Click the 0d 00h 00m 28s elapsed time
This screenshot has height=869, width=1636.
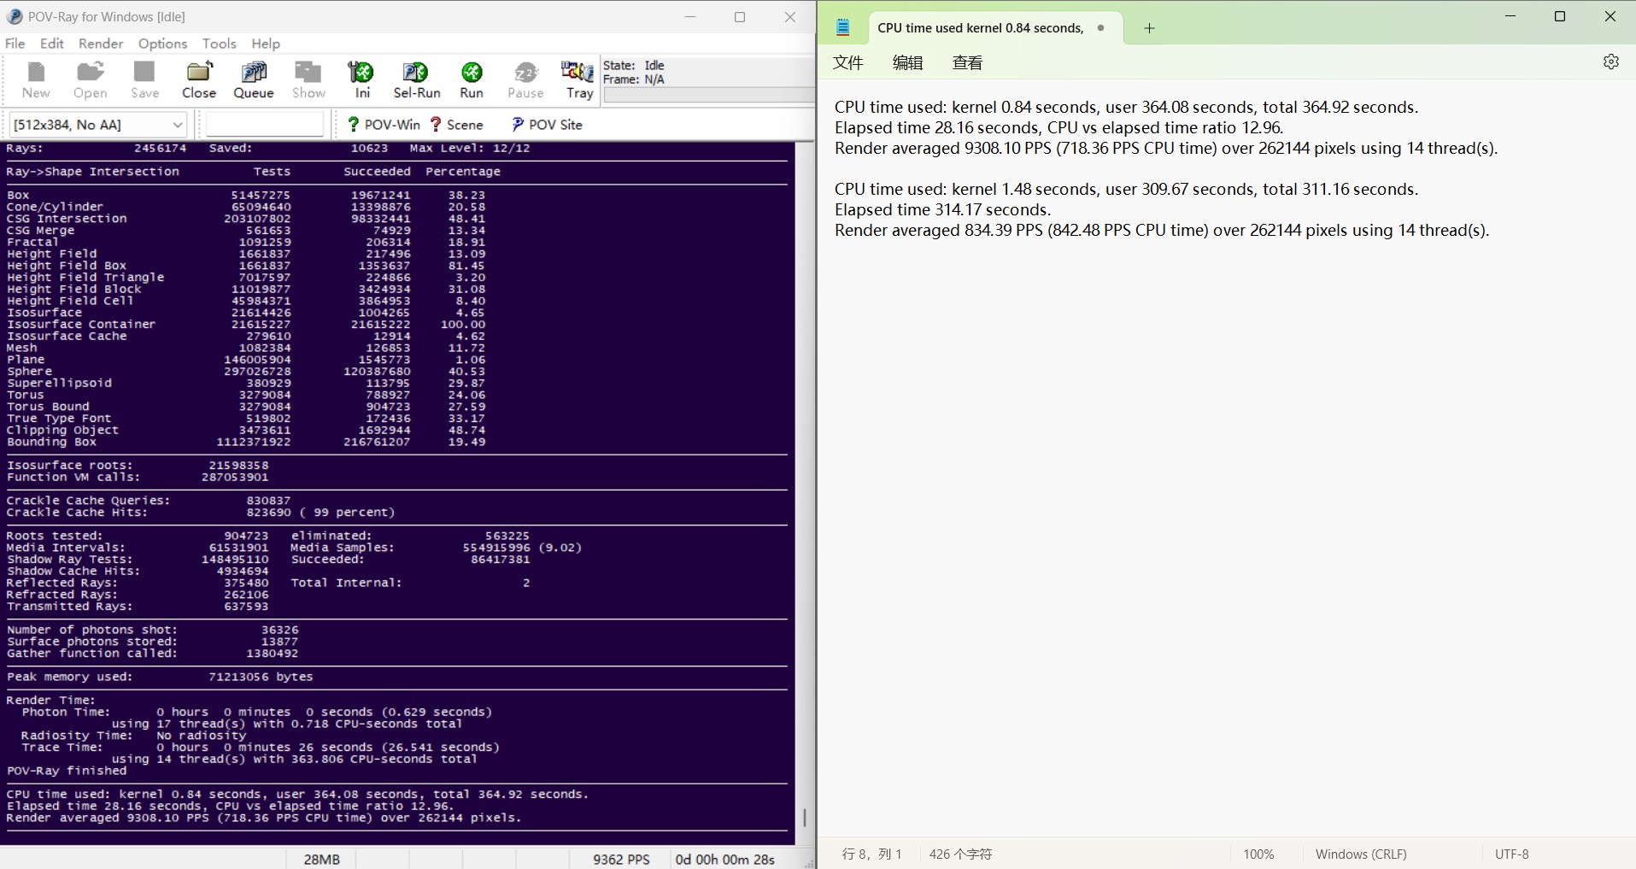pyautogui.click(x=724, y=859)
